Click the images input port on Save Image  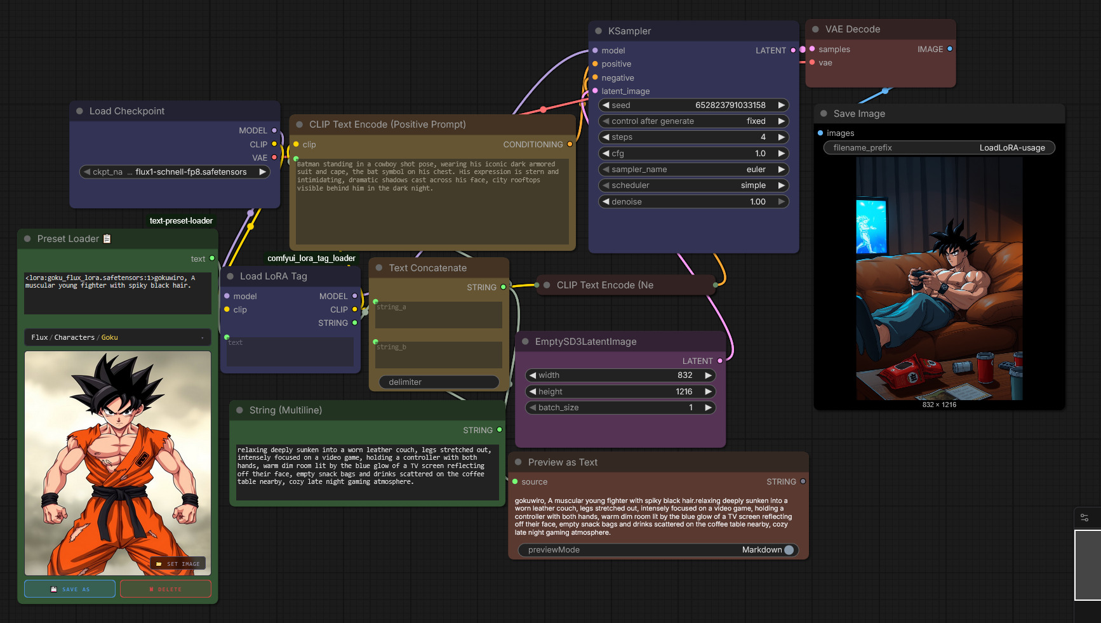click(820, 133)
